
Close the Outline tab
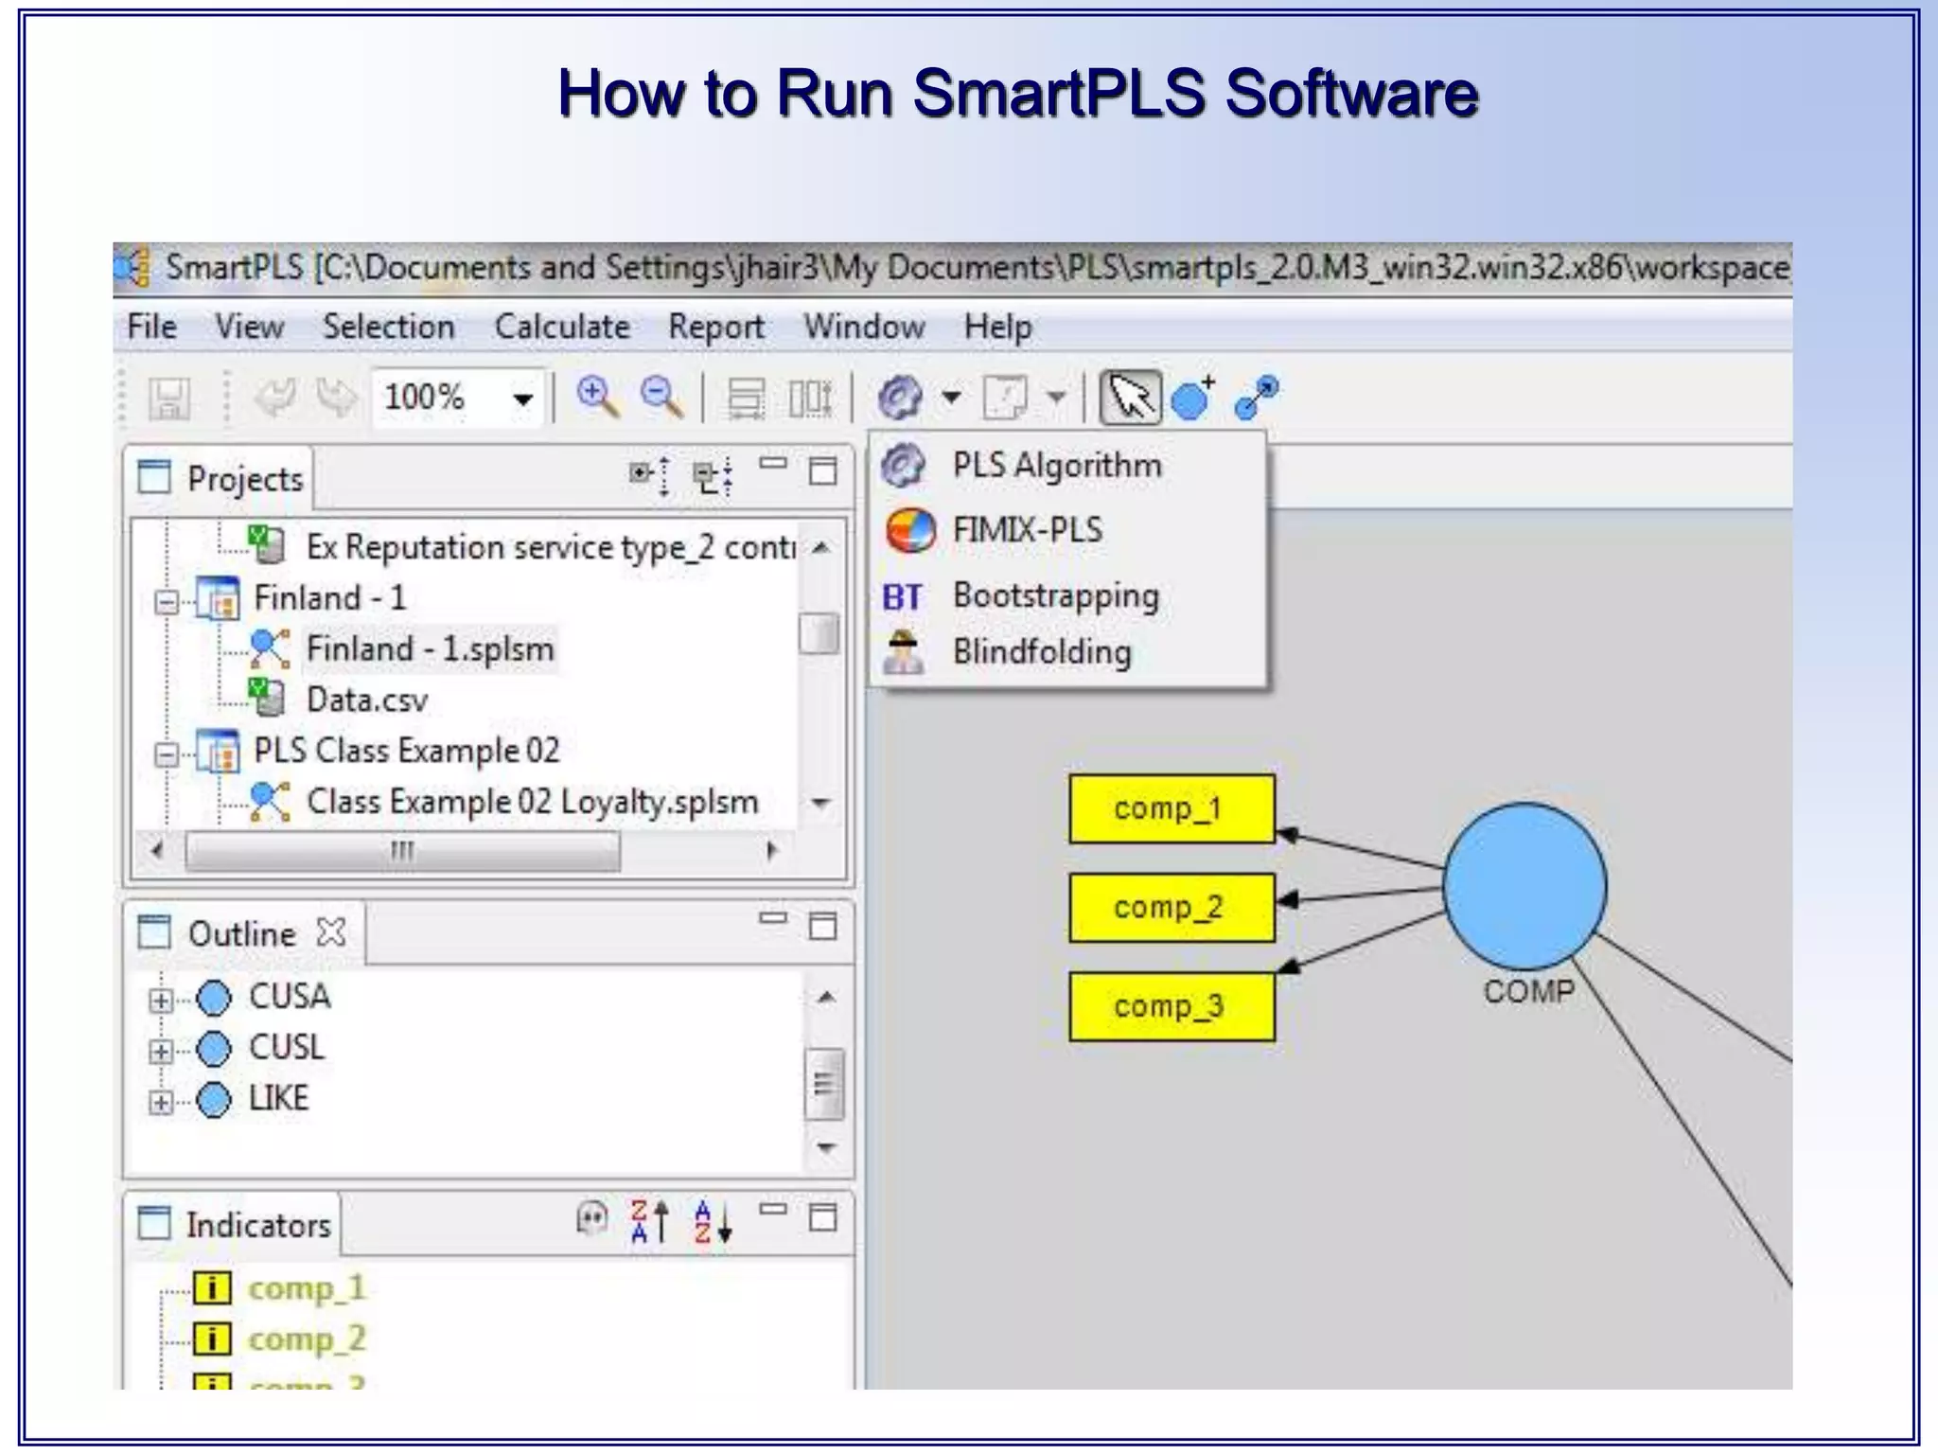pyautogui.click(x=331, y=933)
